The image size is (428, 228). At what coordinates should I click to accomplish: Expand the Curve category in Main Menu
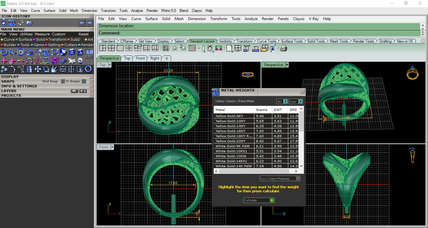coord(8,39)
